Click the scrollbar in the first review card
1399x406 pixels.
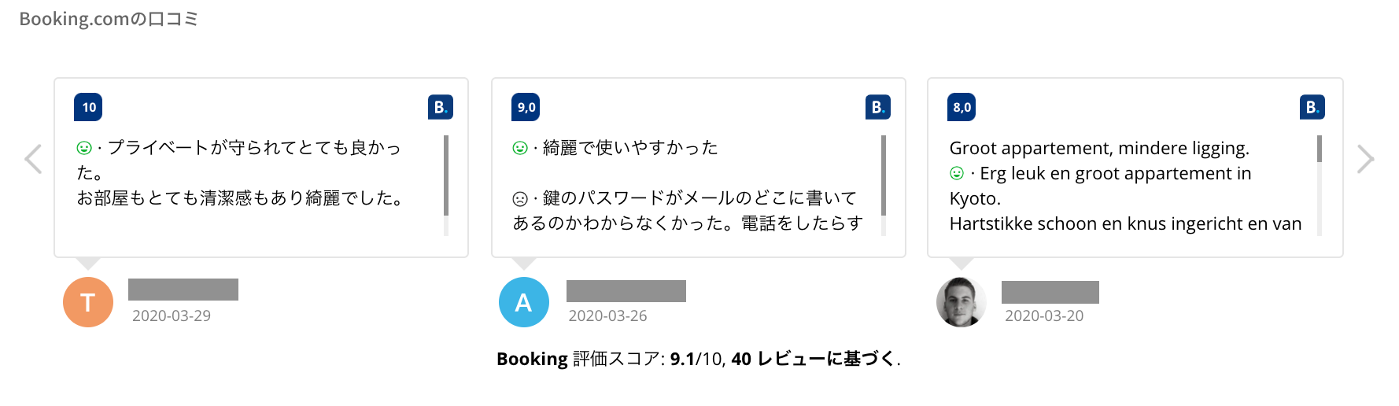446,176
